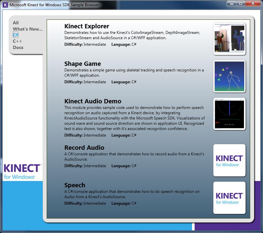Click 'Language: C#' under Kinect Audio Demo
Viewport: 263px width, 233px height.
pyautogui.click(x=124, y=135)
